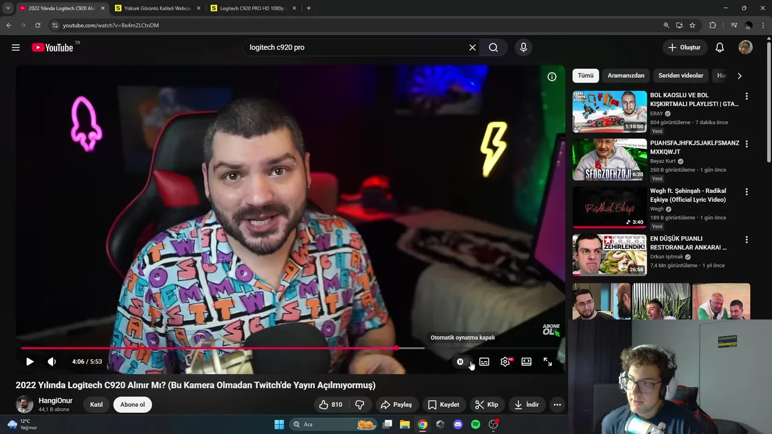Open File Explorer from taskbar
Screen dimensions: 772x434
click(405, 424)
